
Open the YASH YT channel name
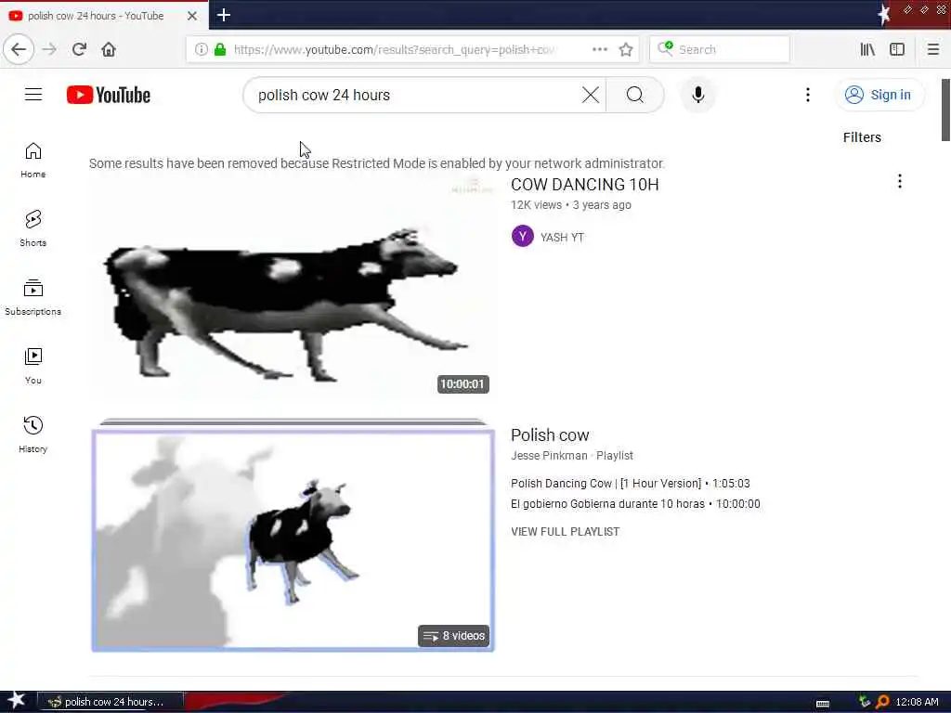[x=562, y=238]
